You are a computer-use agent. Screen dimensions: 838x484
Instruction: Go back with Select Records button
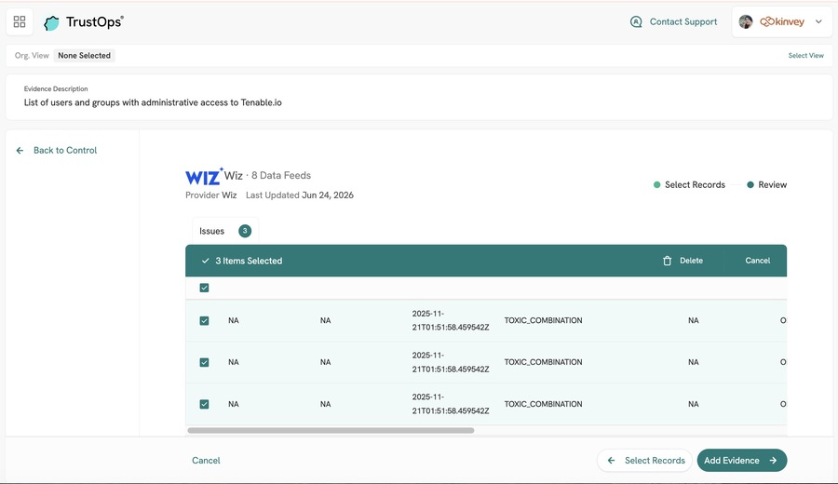[x=644, y=461]
